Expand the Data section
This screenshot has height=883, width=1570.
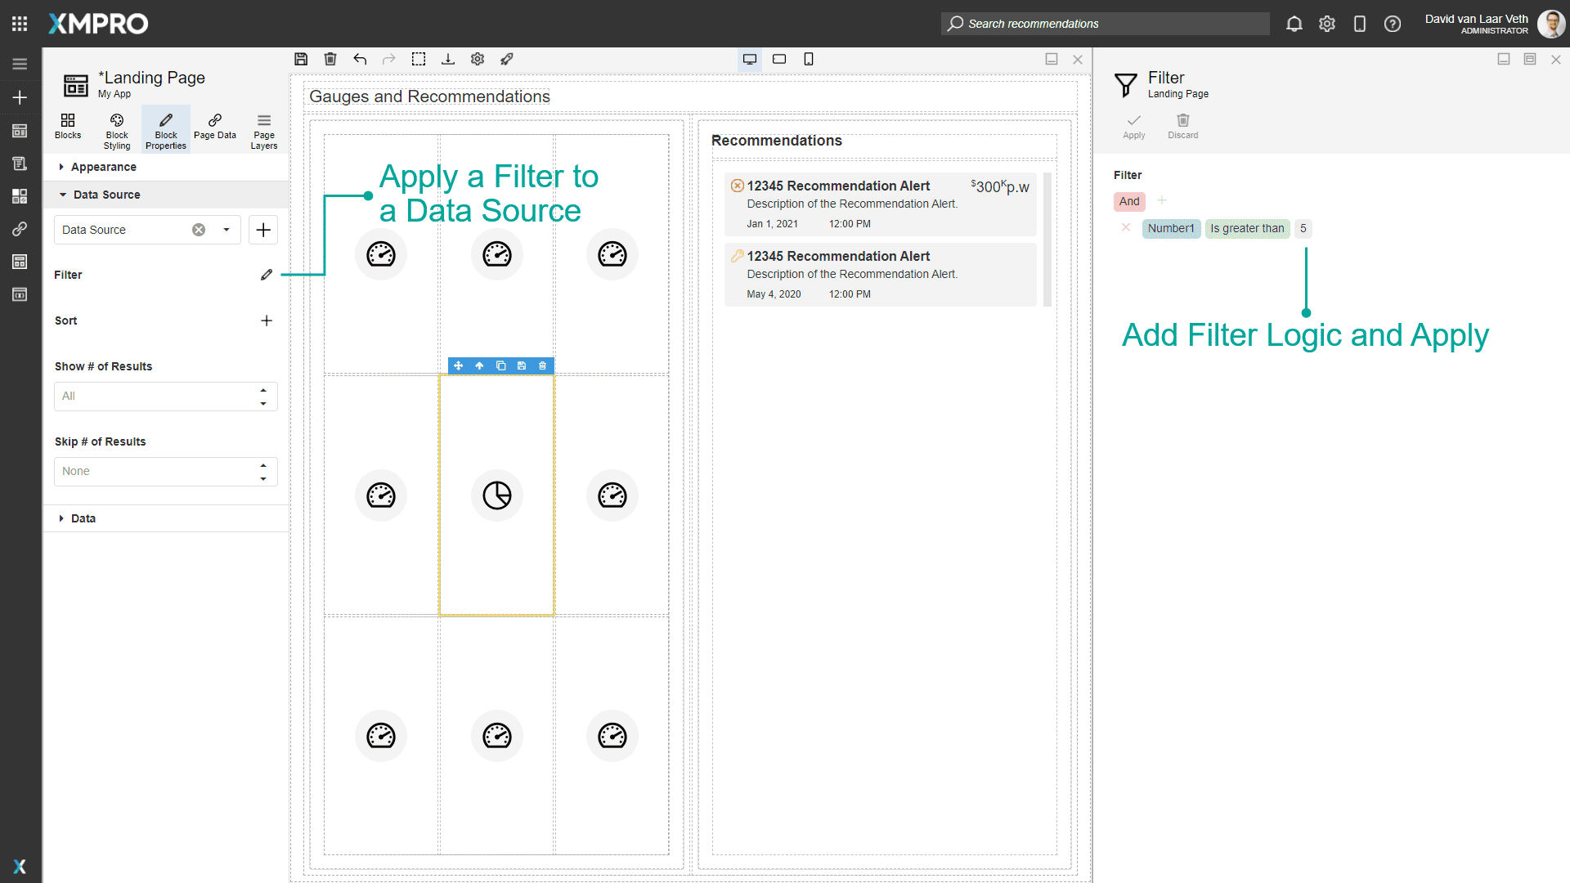(x=83, y=518)
